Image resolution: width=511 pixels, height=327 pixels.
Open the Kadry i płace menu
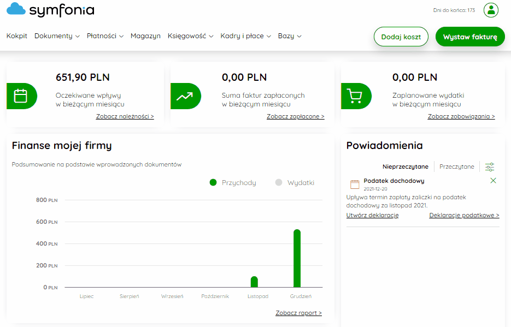tap(242, 36)
